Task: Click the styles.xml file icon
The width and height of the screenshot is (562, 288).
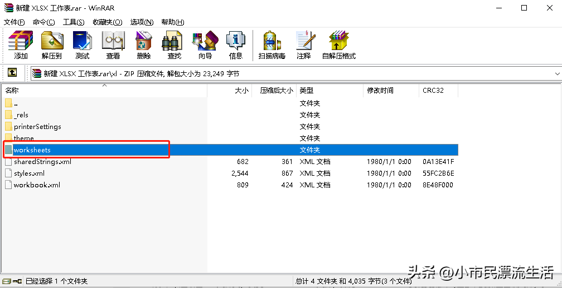Action: [8, 173]
